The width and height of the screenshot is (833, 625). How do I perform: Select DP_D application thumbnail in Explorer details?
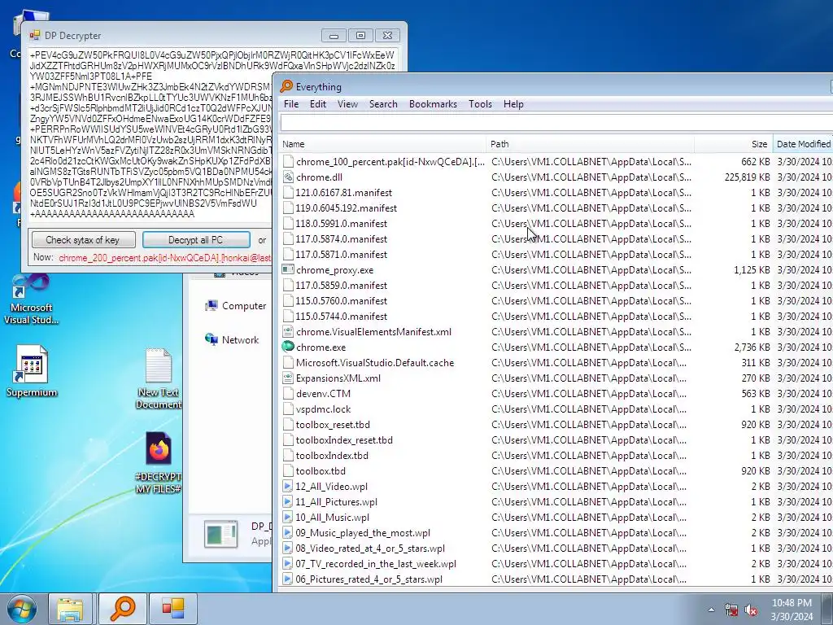click(220, 534)
